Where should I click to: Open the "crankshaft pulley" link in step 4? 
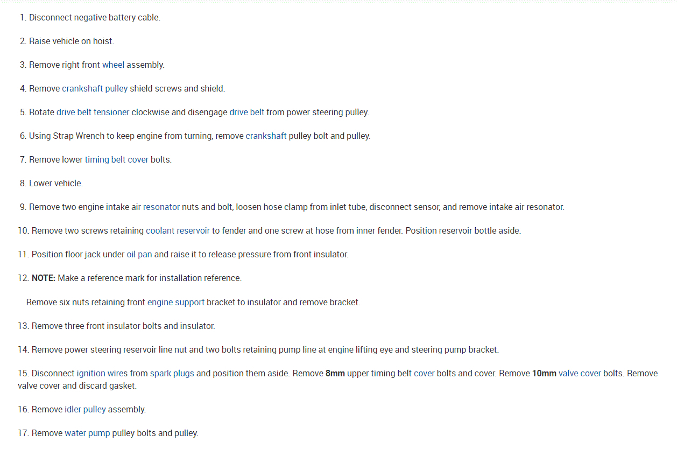point(95,89)
